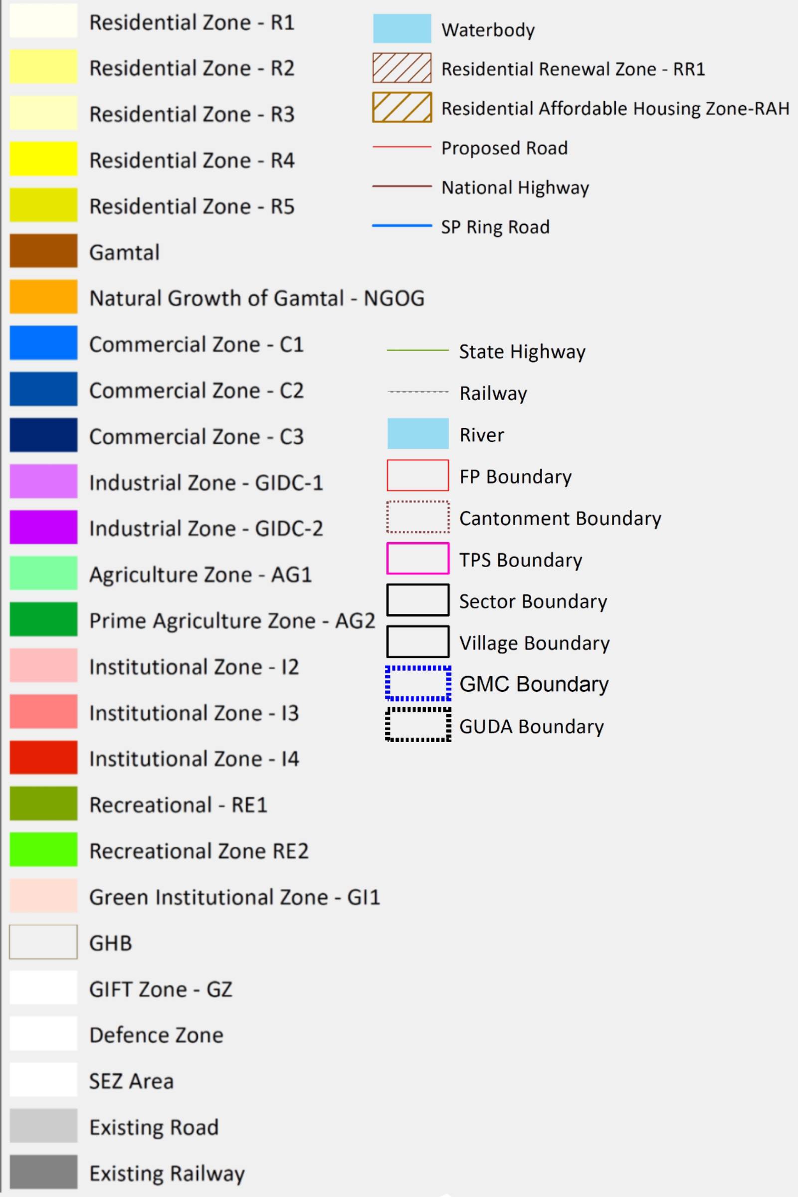Pick the Commercial Zone - C1 blue swatch

click(43, 343)
